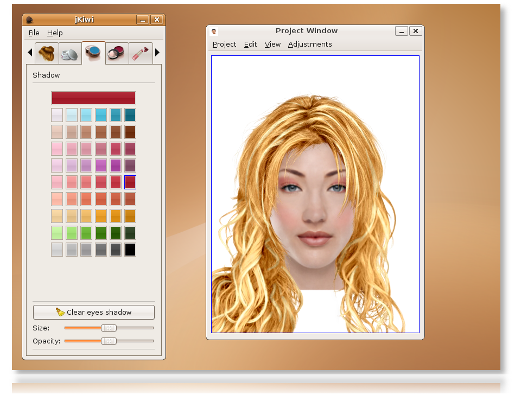This screenshot has width=521, height=395.
Task: Click the face preview image
Action: pyautogui.click(x=315, y=194)
